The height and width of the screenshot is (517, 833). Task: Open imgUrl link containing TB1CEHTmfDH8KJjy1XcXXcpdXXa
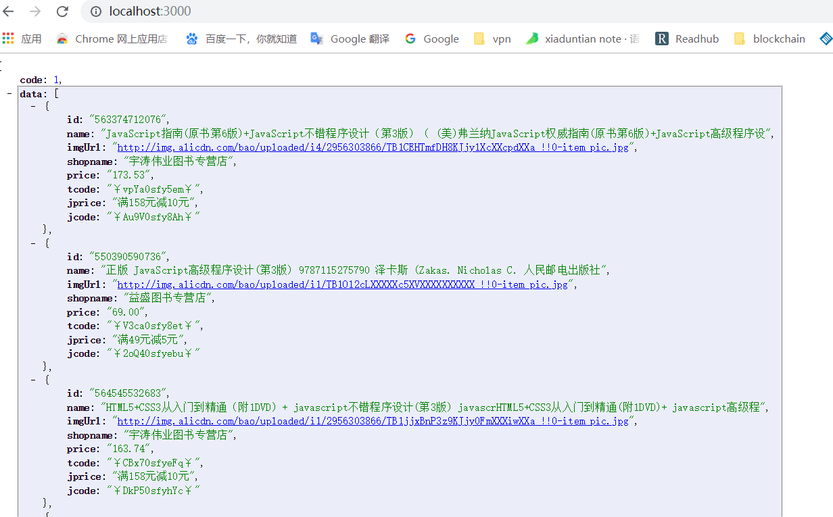click(373, 147)
